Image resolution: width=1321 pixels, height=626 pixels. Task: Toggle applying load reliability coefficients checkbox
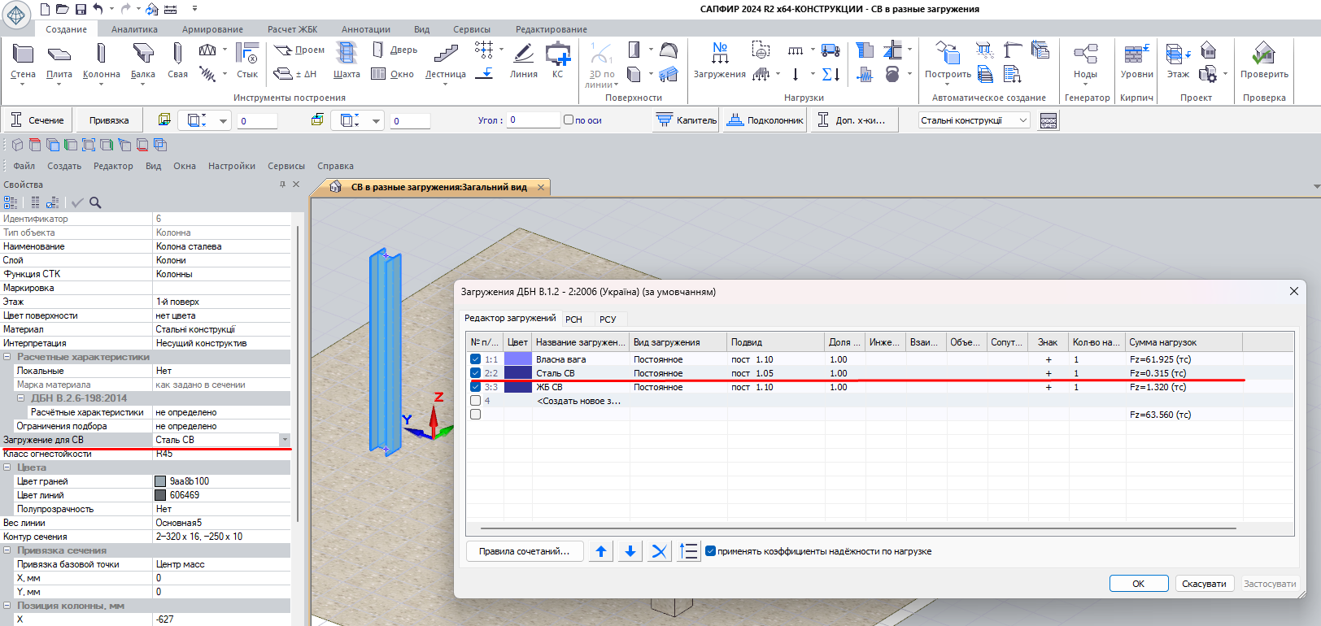[710, 551]
